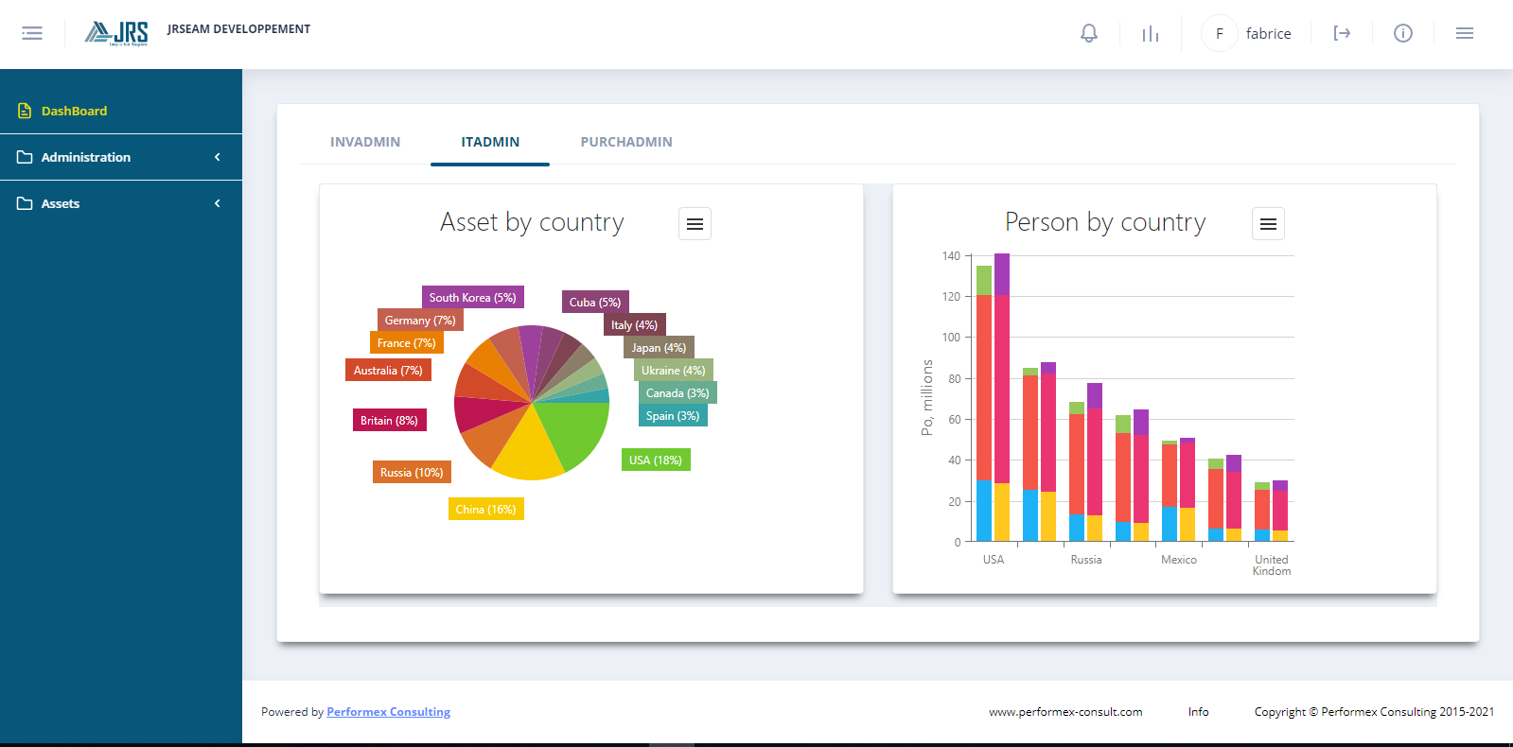Open the Performex Consulting link
Viewport: 1513px width, 747px height.
coord(388,712)
